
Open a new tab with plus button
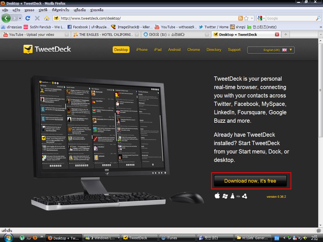[x=285, y=34]
